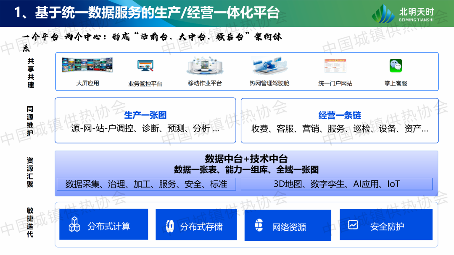Select the 敏捷迭代 side label
Image resolution: width=454 pixels, height=255 pixels.
pos(30,223)
